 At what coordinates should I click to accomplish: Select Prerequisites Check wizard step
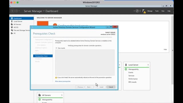(x=43, y=56)
